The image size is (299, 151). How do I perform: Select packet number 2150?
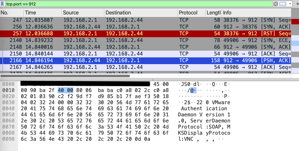coord(145,54)
